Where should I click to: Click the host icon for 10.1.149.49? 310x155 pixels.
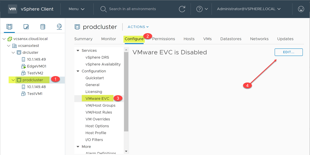(24, 59)
